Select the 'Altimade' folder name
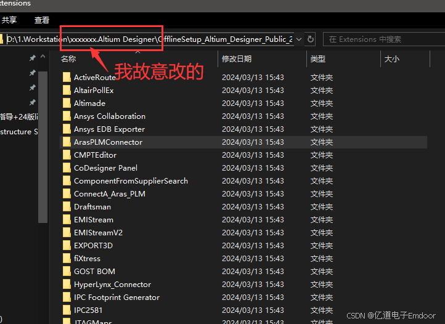445x324 pixels. point(90,103)
